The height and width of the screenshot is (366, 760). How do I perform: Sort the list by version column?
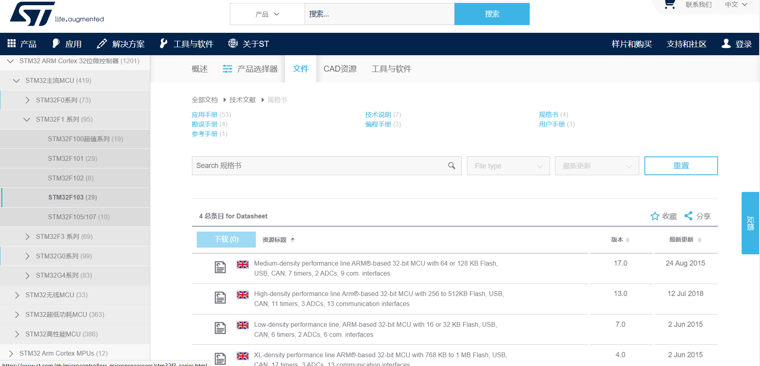click(x=620, y=240)
